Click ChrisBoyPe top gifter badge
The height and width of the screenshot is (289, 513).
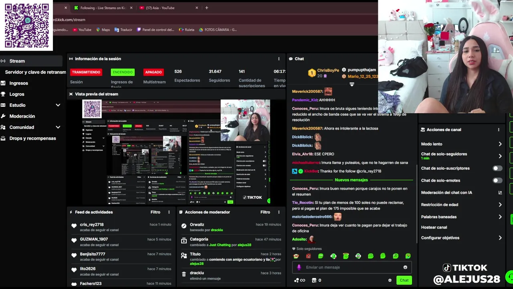312,73
